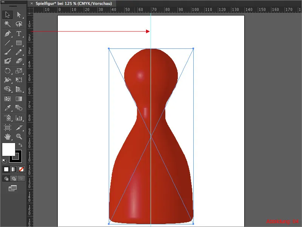Select the Mesh tool
The height and width of the screenshot is (227, 302).
[x=8, y=99]
